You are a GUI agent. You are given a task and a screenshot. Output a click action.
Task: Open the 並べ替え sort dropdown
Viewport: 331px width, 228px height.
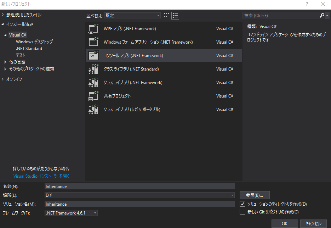(132, 16)
